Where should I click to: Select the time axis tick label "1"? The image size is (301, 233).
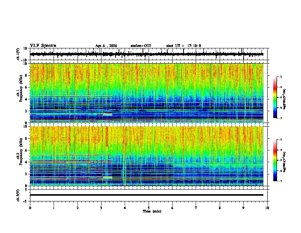54,208
